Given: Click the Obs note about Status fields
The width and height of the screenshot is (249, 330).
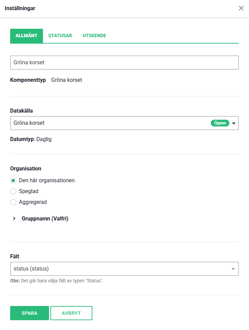Looking at the screenshot, I should click(x=57, y=281).
